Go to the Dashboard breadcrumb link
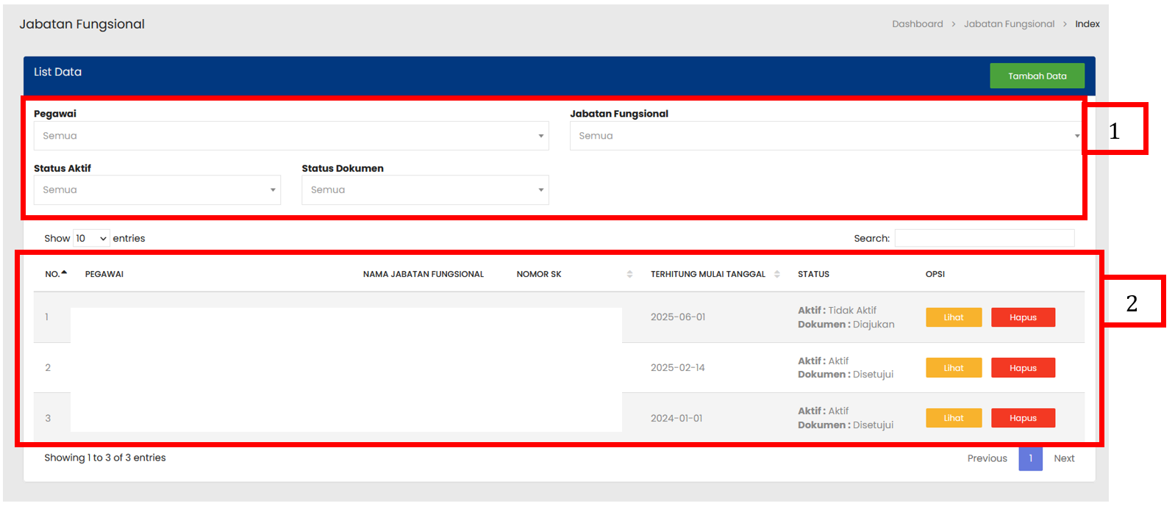The image size is (1175, 506). pos(917,24)
